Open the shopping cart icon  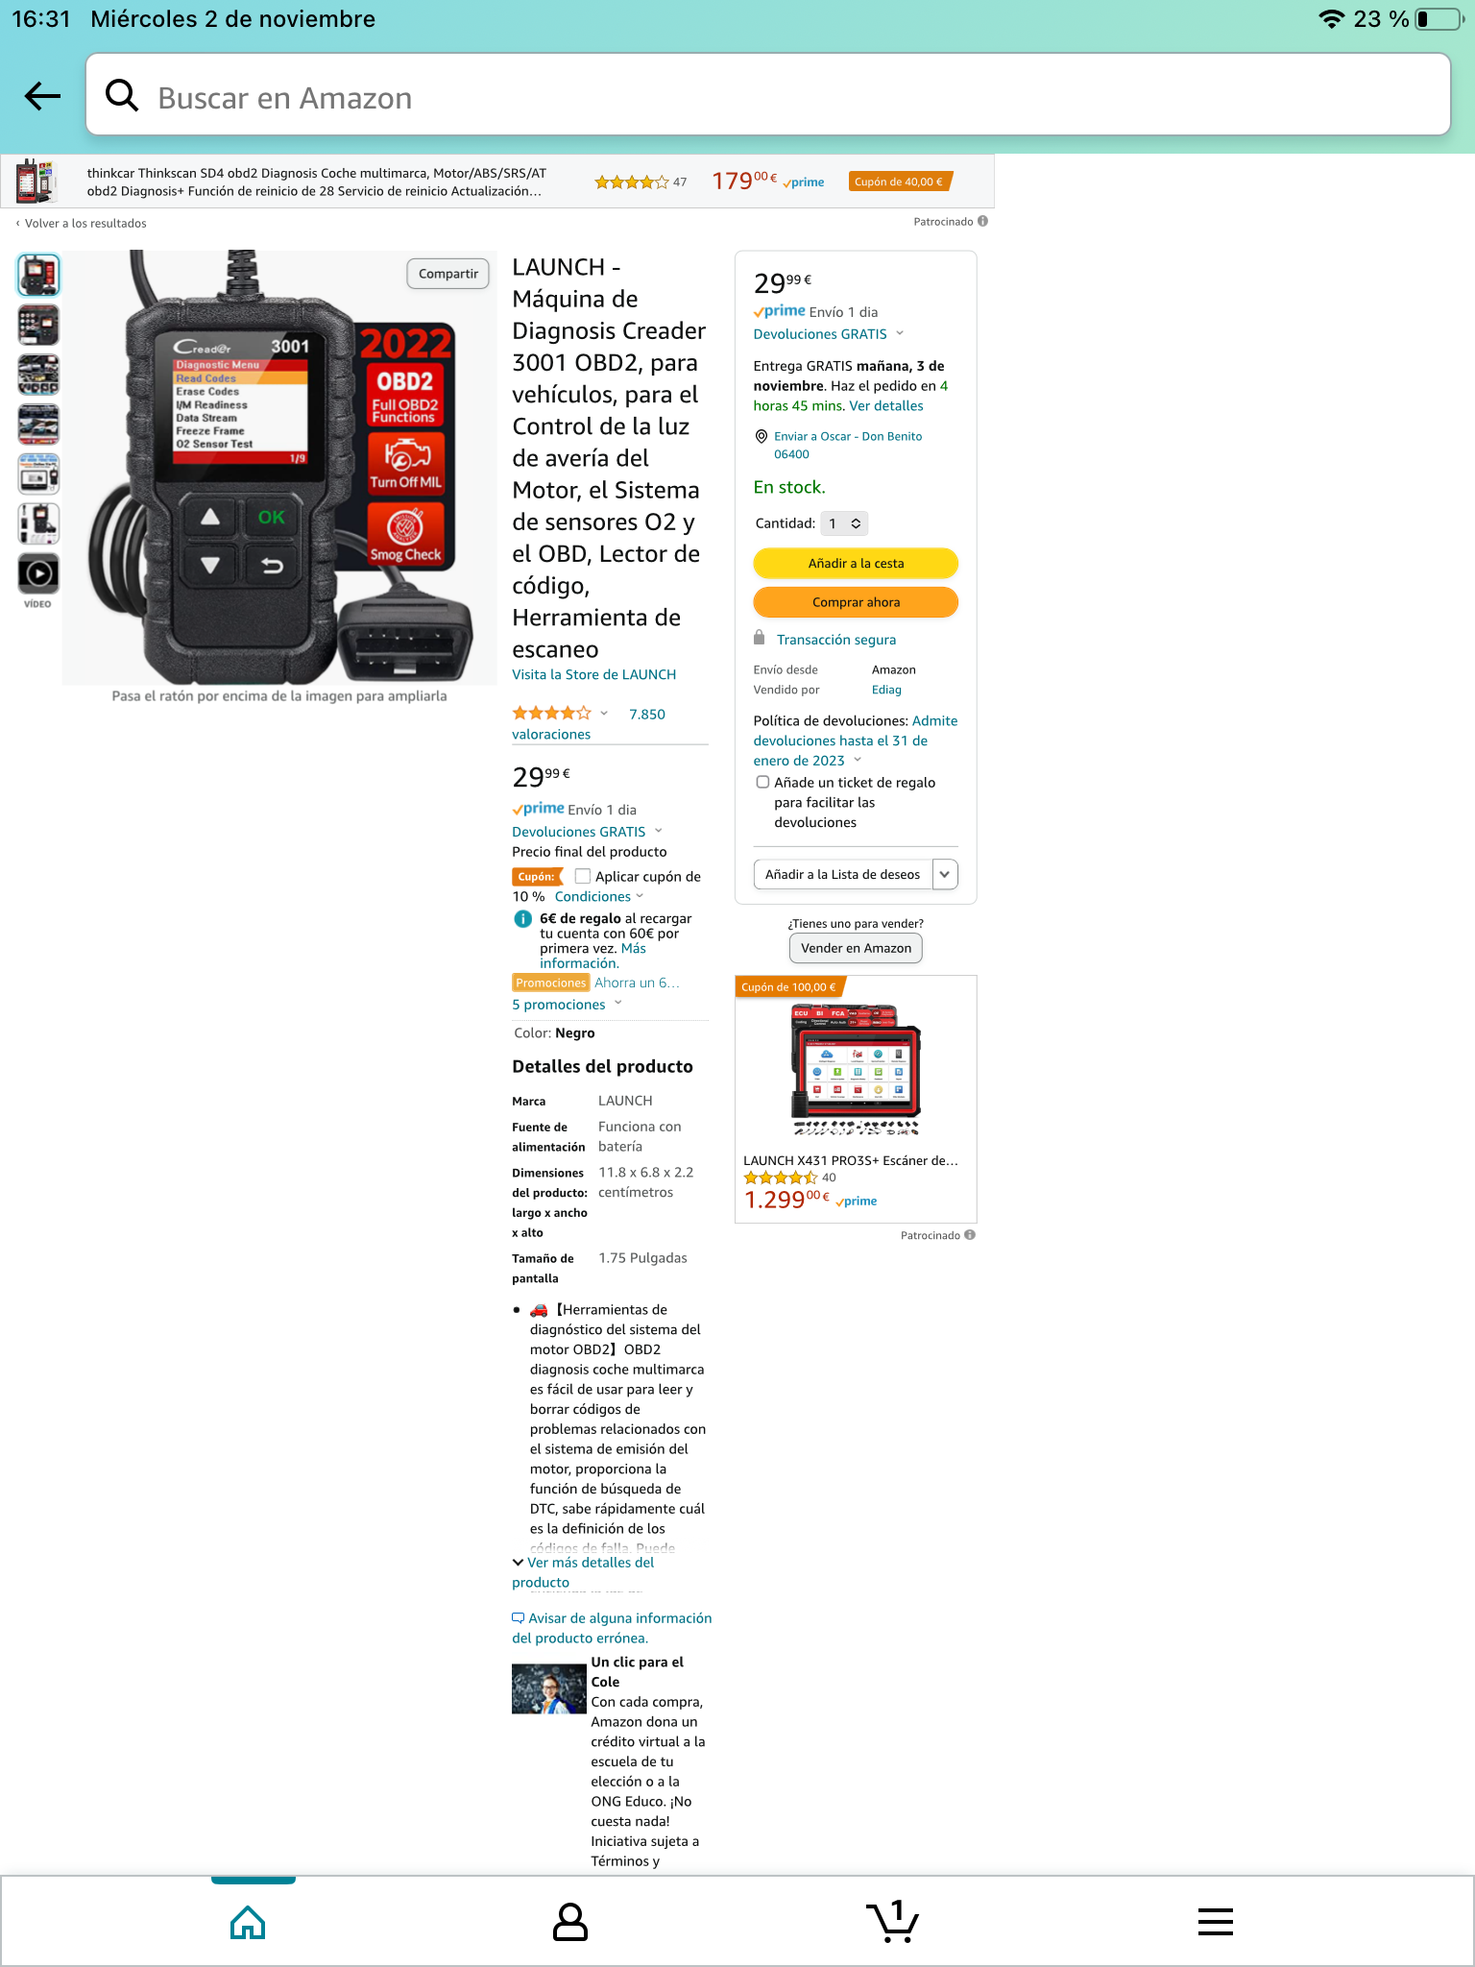coord(892,1921)
